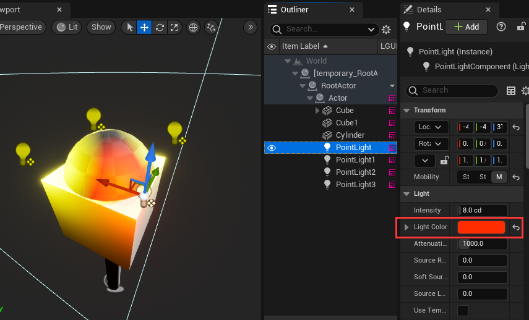Image resolution: width=529 pixels, height=320 pixels.
Task: Click the help question mark in Details
Action: click(x=502, y=27)
